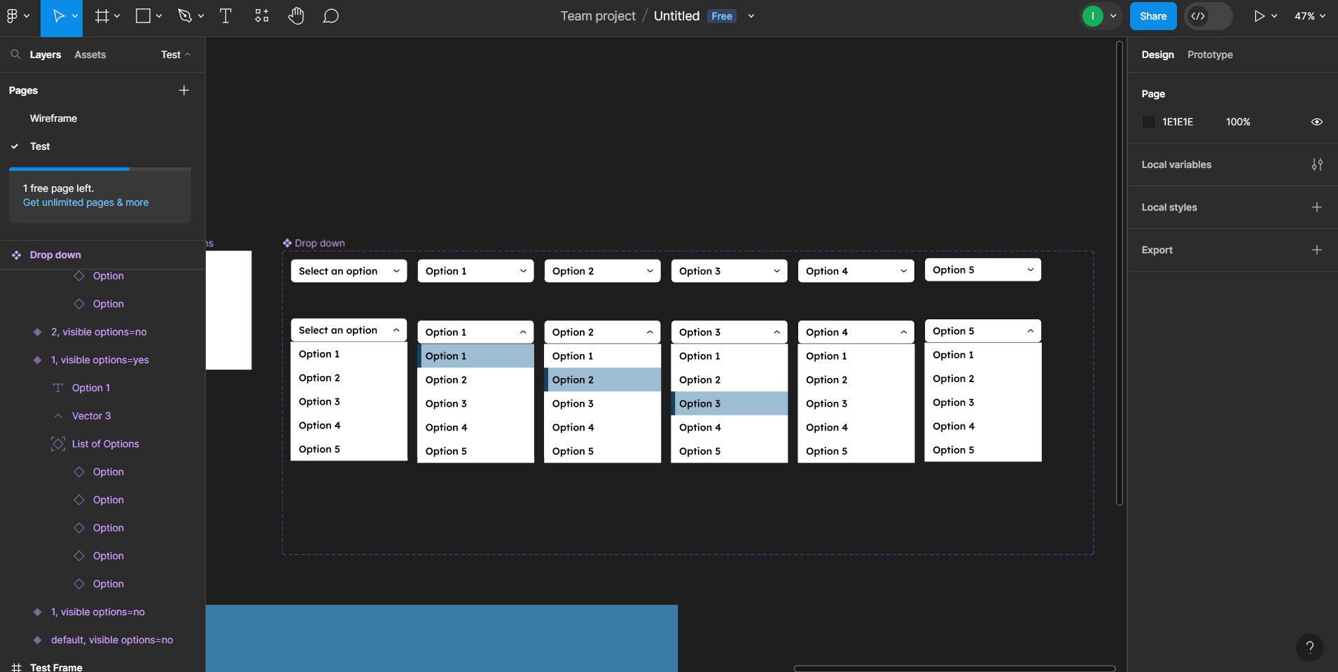Image resolution: width=1338 pixels, height=672 pixels.
Task: Select the Rectangle shape tool
Action: coord(143,16)
